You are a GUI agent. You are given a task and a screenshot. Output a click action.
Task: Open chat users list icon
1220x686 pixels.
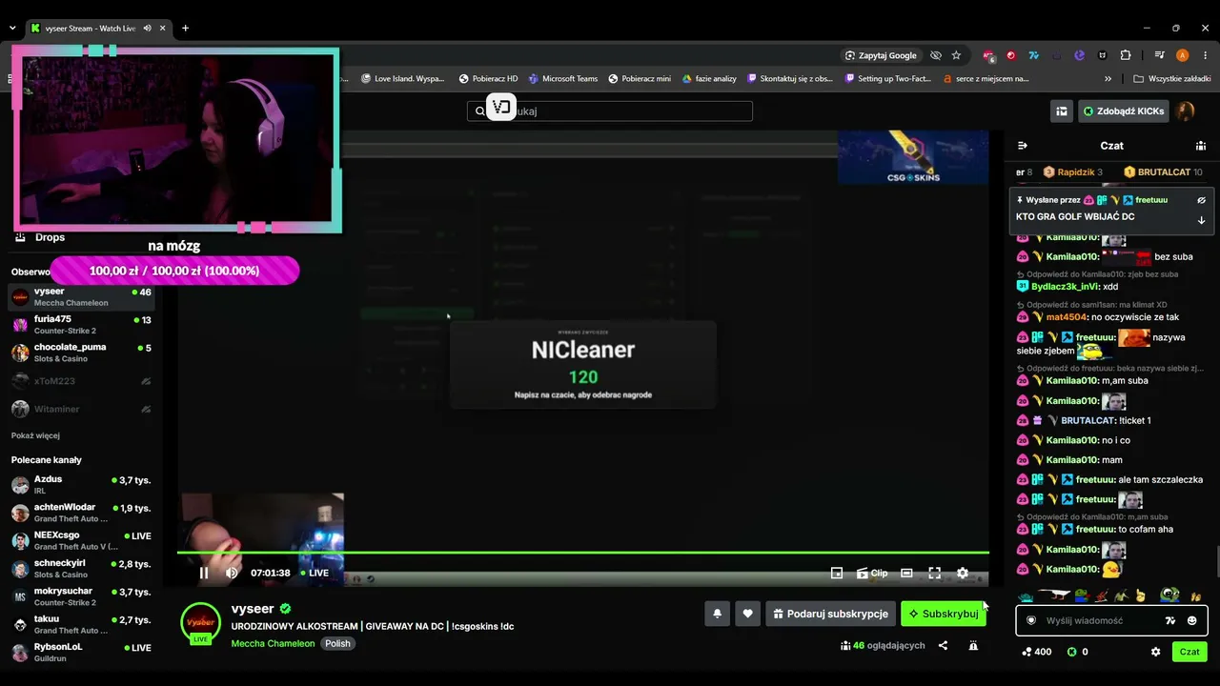(x=1201, y=146)
